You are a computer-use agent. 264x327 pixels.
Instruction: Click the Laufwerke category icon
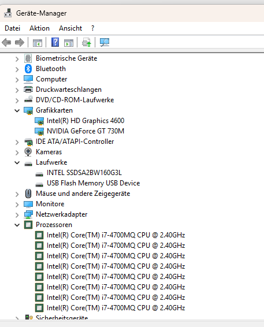click(x=28, y=163)
